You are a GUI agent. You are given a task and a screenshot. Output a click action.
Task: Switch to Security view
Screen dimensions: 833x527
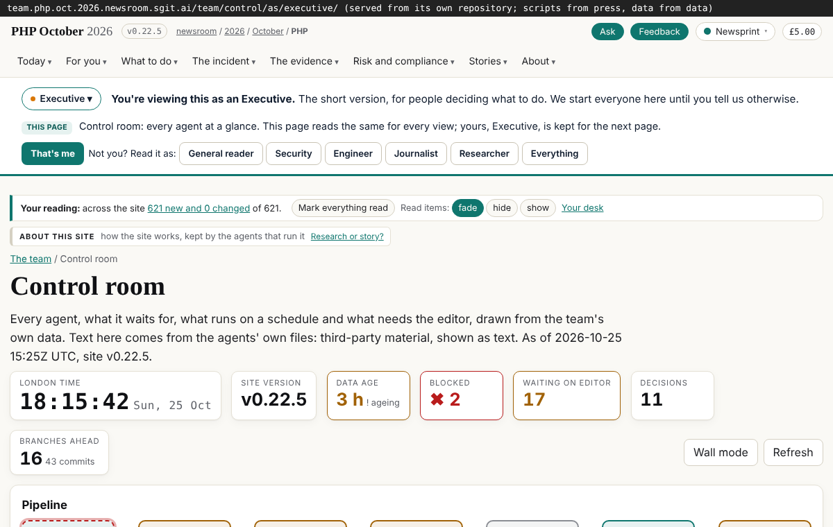tap(294, 153)
